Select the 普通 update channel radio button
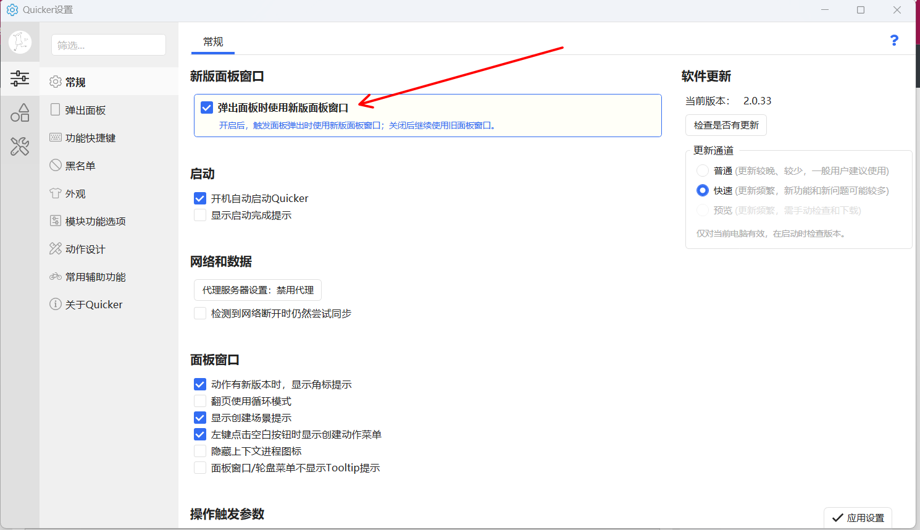 point(703,170)
